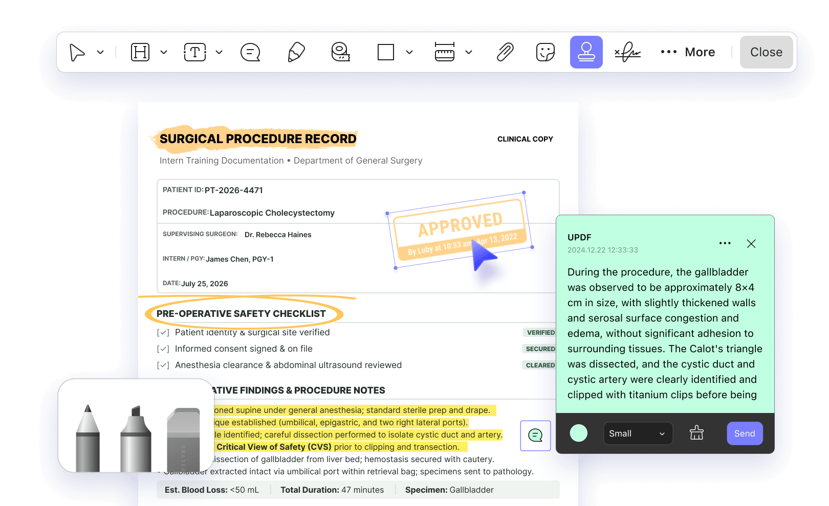This screenshot has height=506, width=829.
Task: Select the stamp tool
Action: click(586, 52)
